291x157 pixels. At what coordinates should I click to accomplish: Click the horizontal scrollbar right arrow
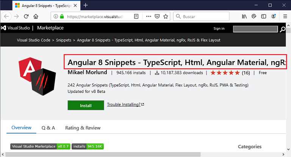(283, 154)
